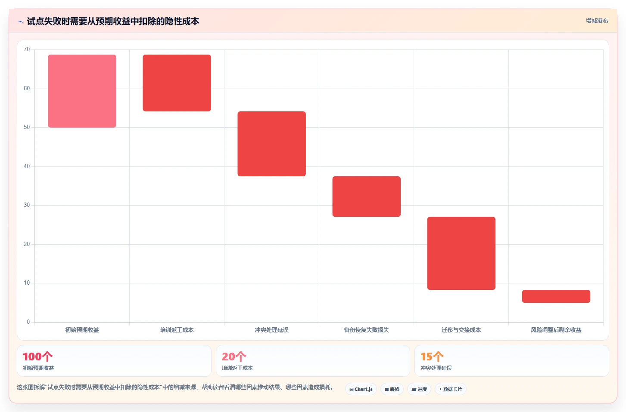The image size is (626, 412).
Task: Open the 100个 初始预期收益 data card
Action: 114,361
